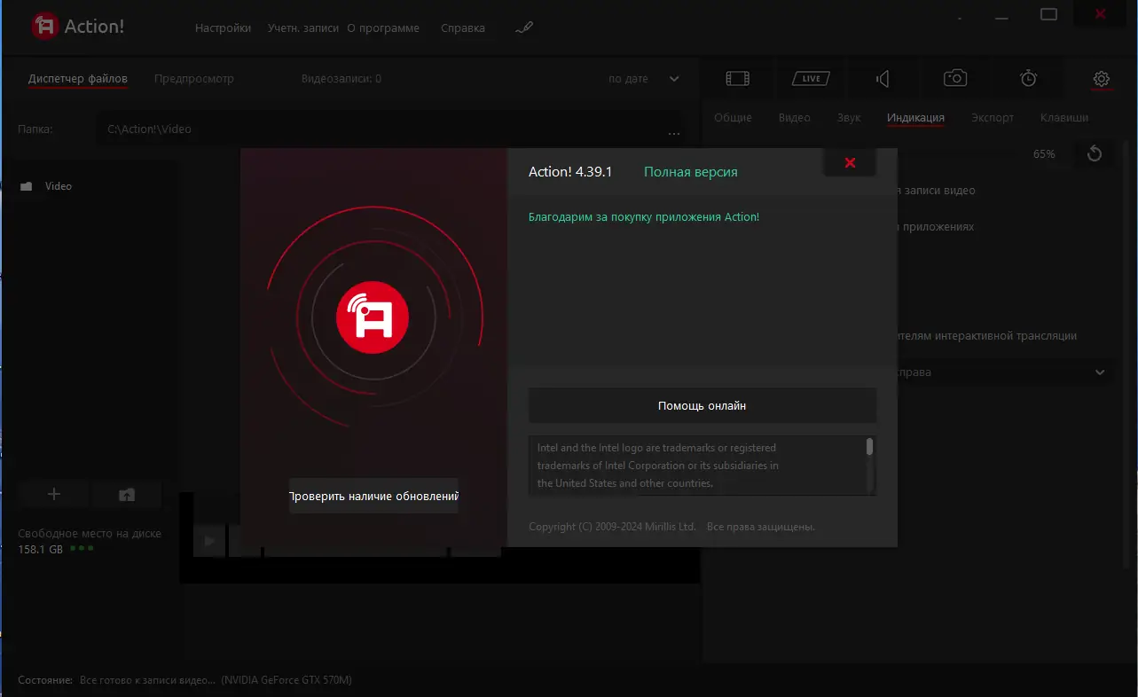Click the 65% value in settings
Screen dimensions: 1138x697
tap(1044, 154)
